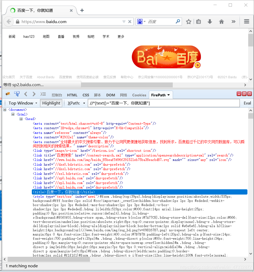Bookmark this page with the star icon
This screenshot has width=254, height=272.
(x=189, y=22)
